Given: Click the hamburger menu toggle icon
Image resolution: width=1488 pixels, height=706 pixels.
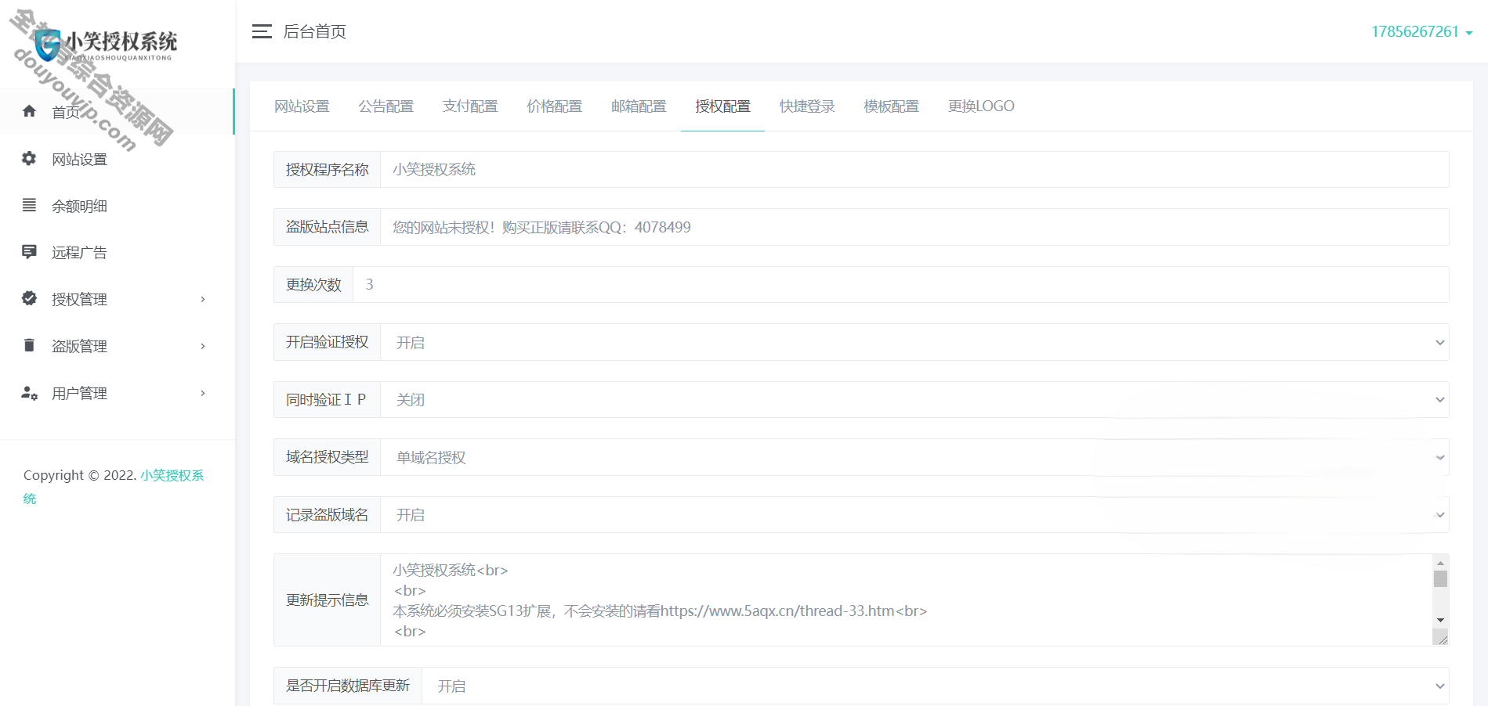Looking at the screenshot, I should click(262, 31).
